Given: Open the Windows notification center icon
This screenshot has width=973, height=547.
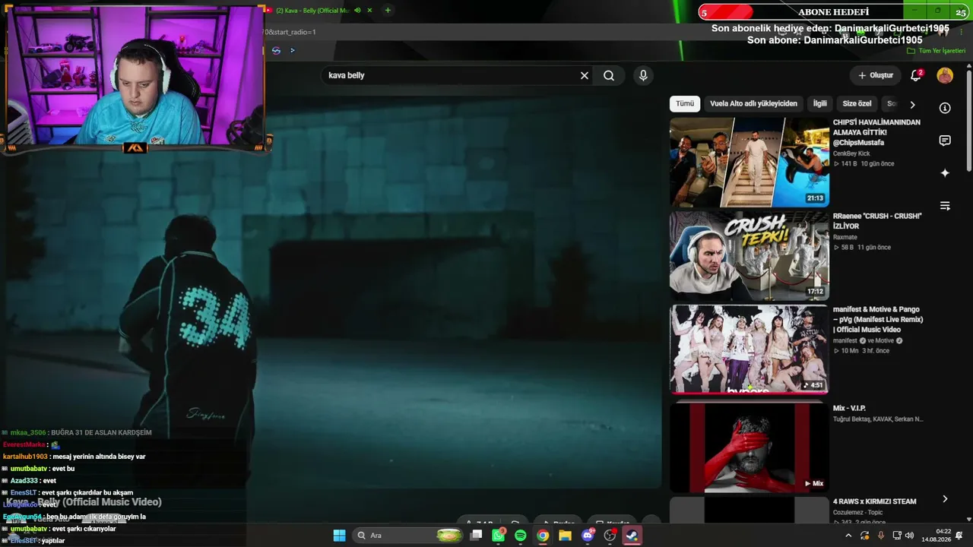Looking at the screenshot, I should 959,536.
